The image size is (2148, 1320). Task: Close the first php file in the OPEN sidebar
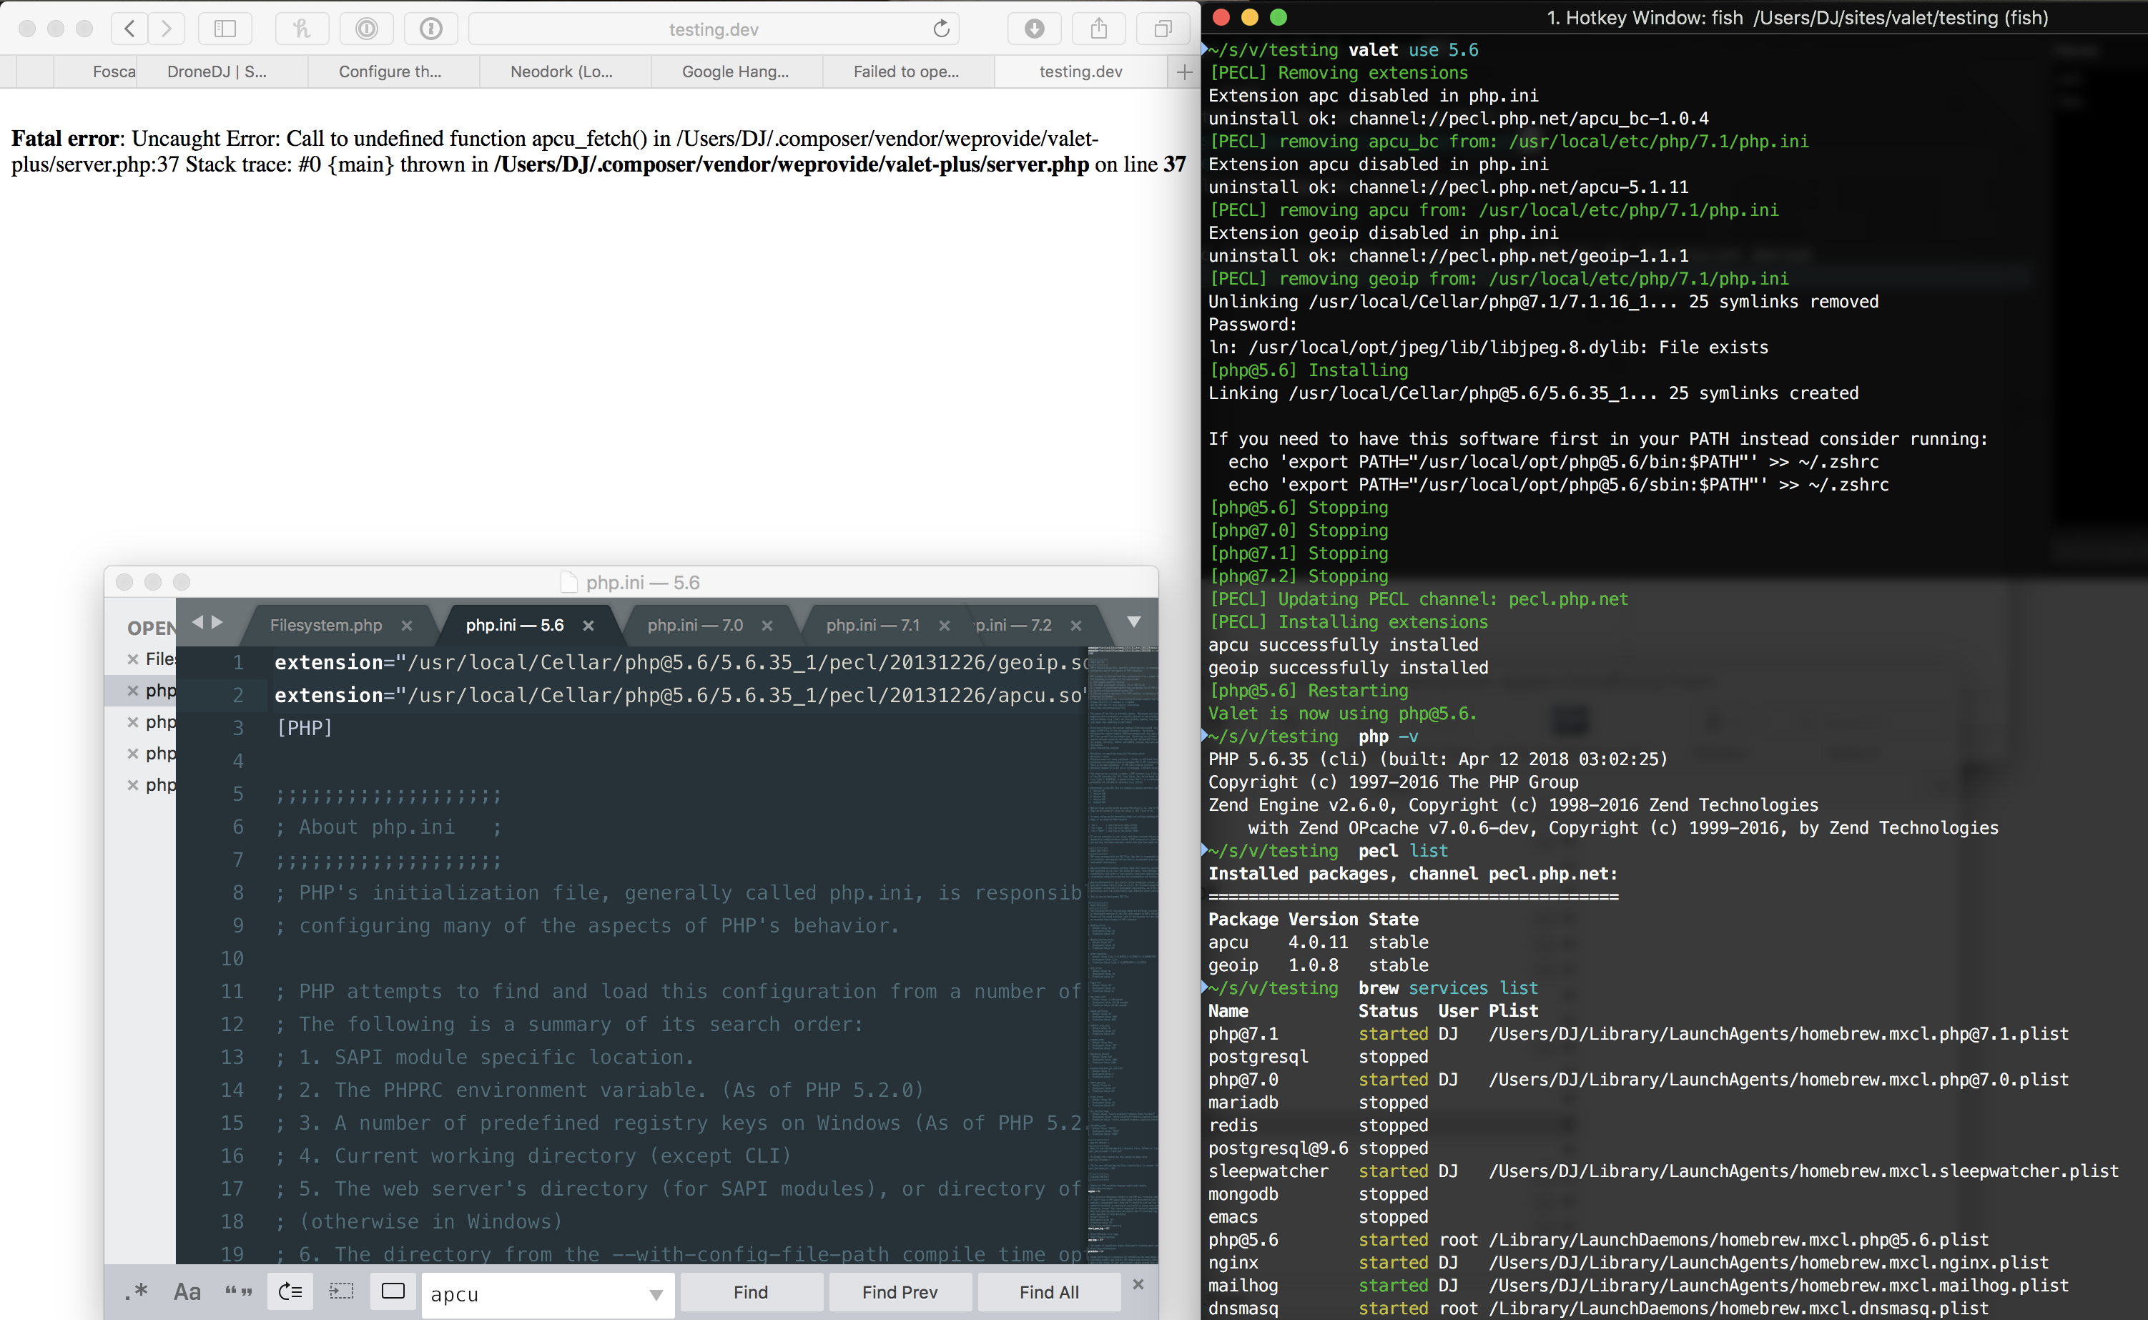133,690
